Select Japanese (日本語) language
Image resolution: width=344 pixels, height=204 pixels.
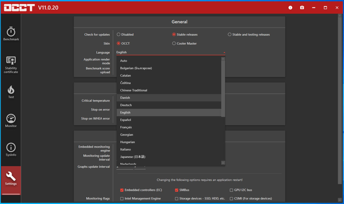[x=169, y=157]
